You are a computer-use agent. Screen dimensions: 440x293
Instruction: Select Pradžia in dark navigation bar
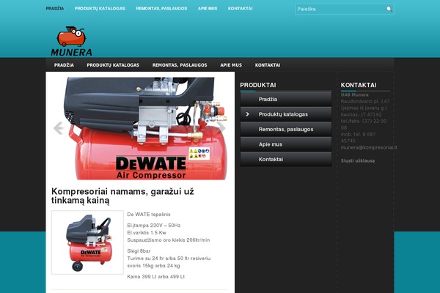click(64, 65)
